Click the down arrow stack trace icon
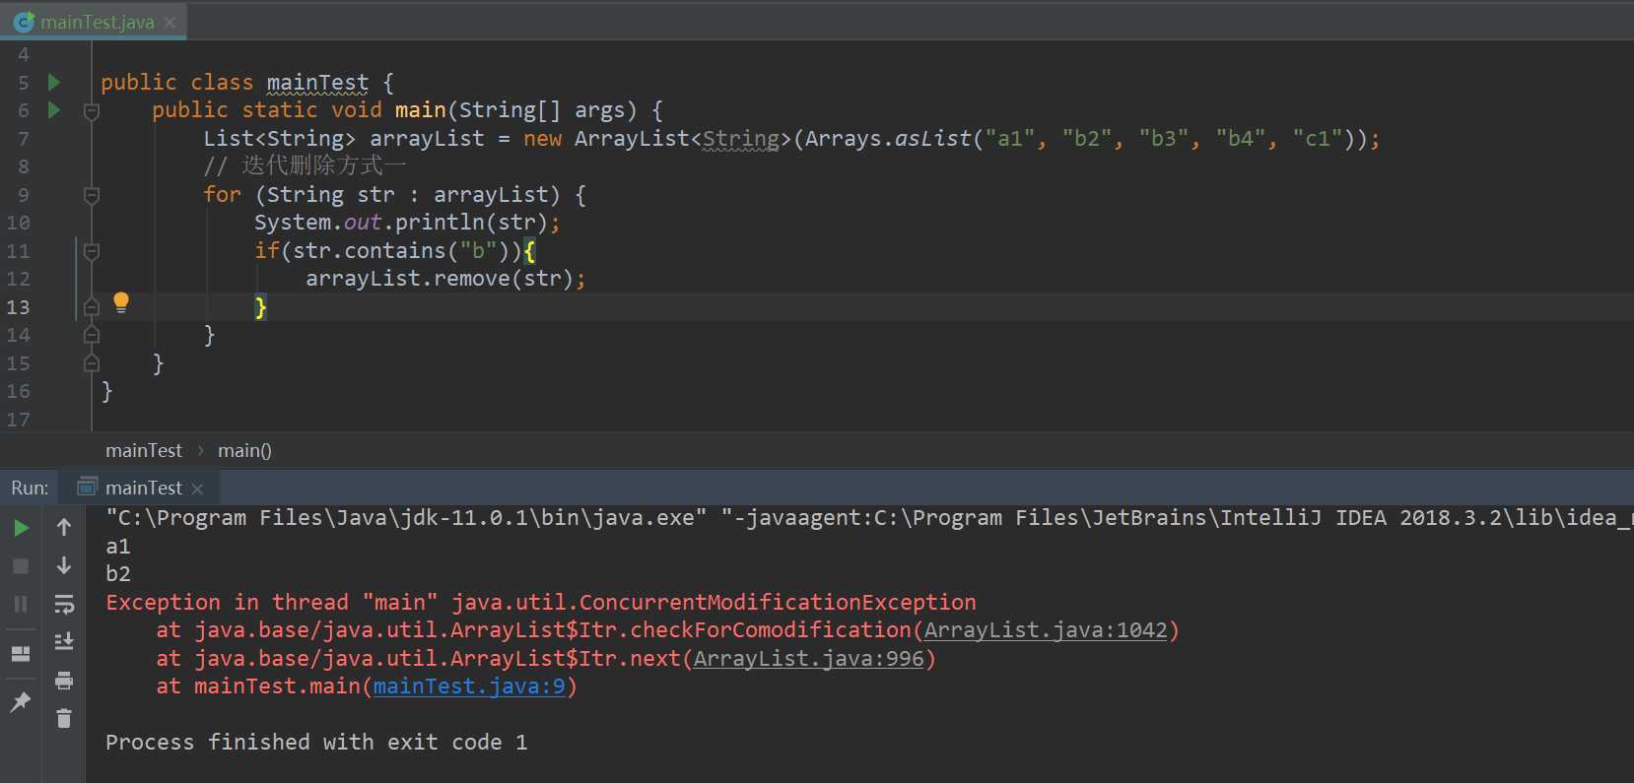Screen dimensions: 1634x783 coord(64,565)
